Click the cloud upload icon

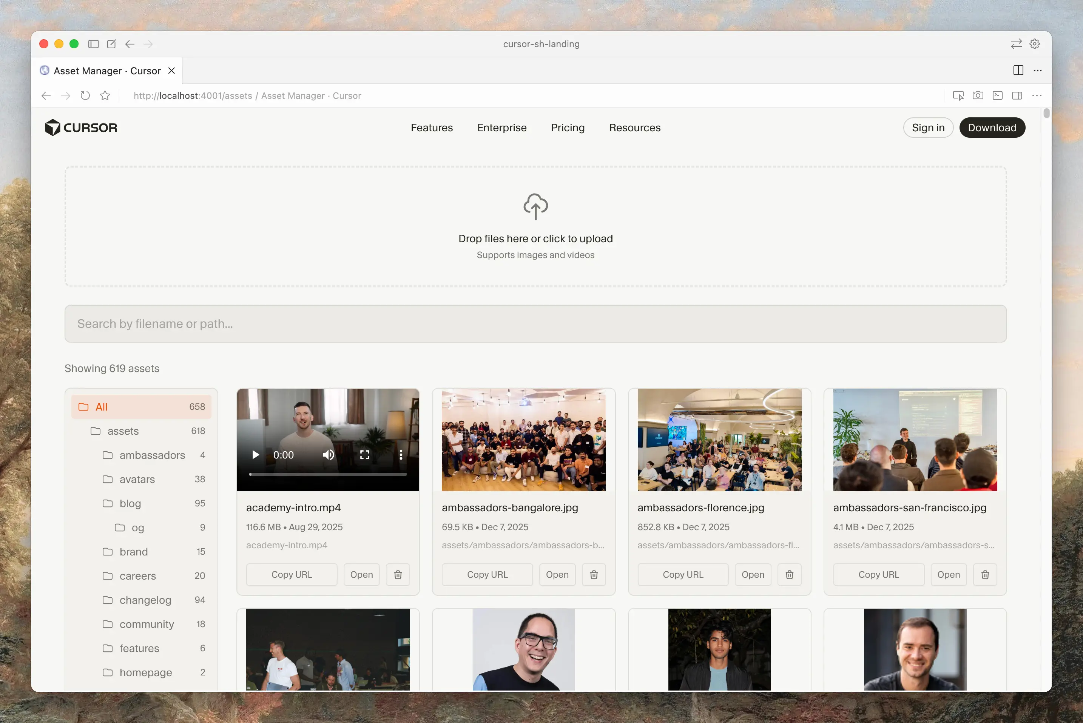coord(535,206)
